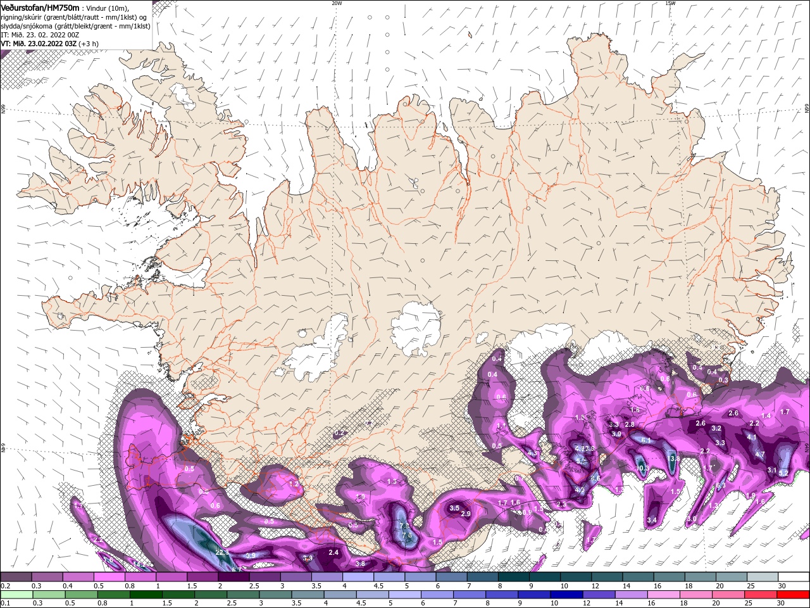Click the 0.4 label on the snow legend
Image resolution: width=810 pixels, height=608 pixels.
(x=68, y=586)
